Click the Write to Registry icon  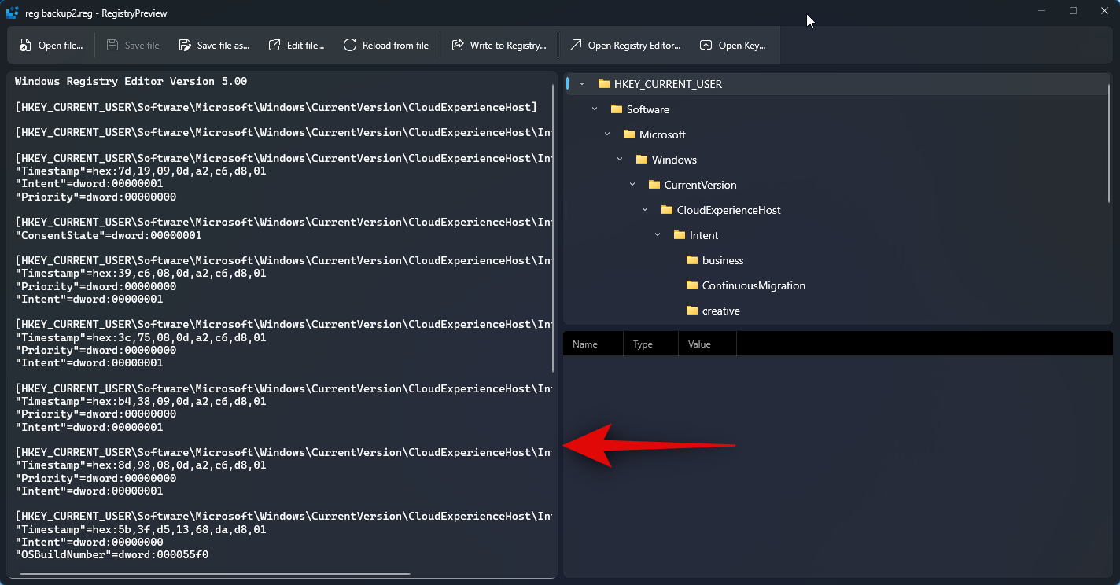tap(458, 46)
